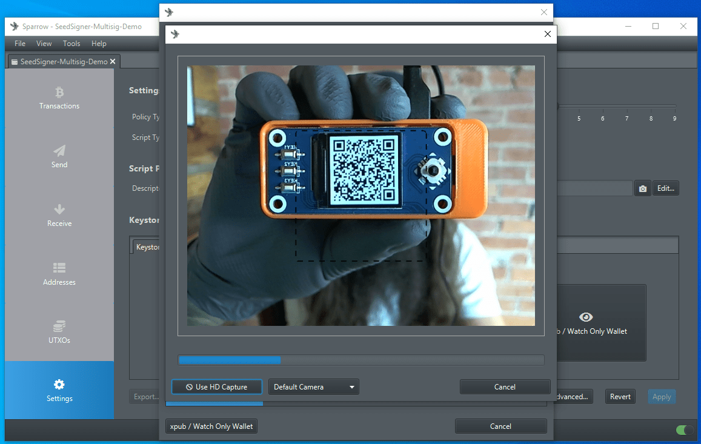701x444 pixels.
Task: Click the camera scan icon beside descriptor
Action: (642, 188)
